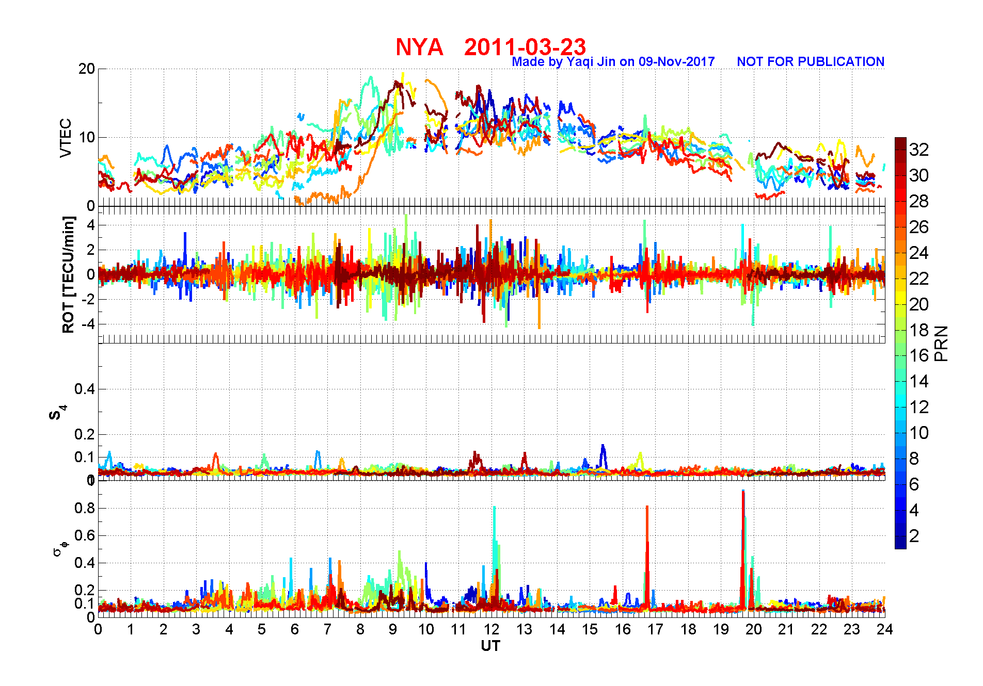Click the sigma phi spike near 16.7 UT
The image size is (983, 686).
pyautogui.click(x=647, y=557)
